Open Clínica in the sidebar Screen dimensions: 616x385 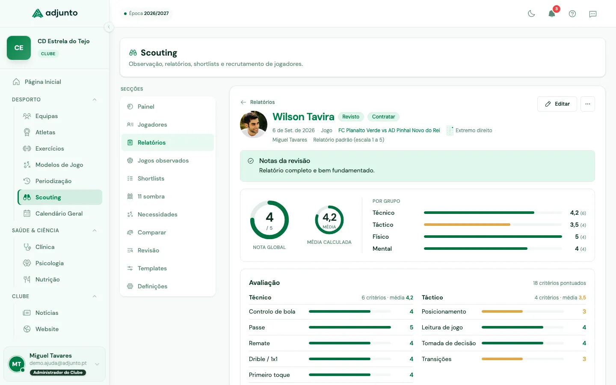60,247
